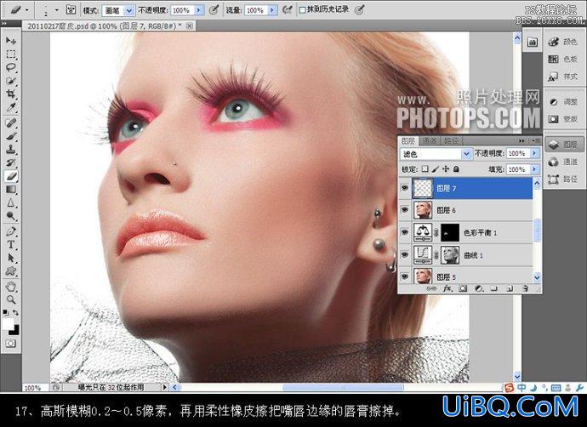Toggle lock all
The image size is (587, 427).
pyautogui.click(x=456, y=169)
